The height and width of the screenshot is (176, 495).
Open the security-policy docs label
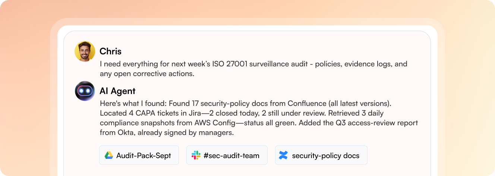[325, 155]
